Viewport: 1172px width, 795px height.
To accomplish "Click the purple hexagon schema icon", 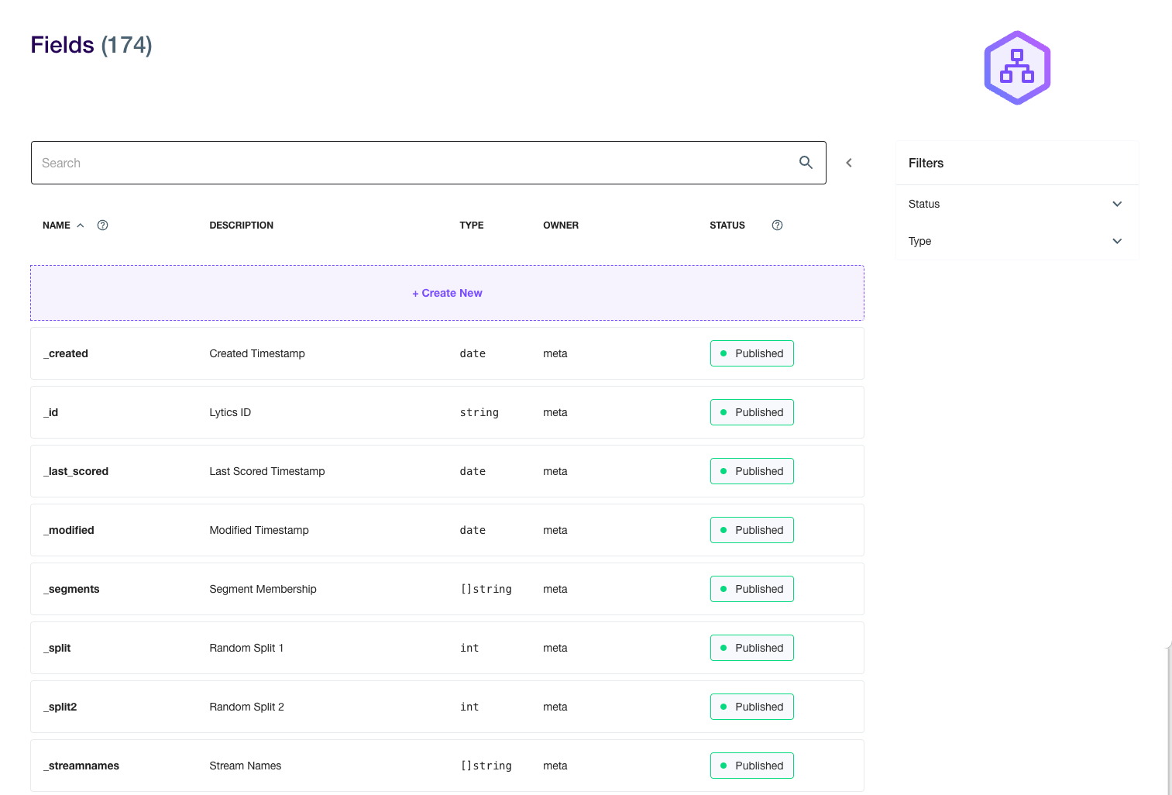I will click(x=1017, y=68).
